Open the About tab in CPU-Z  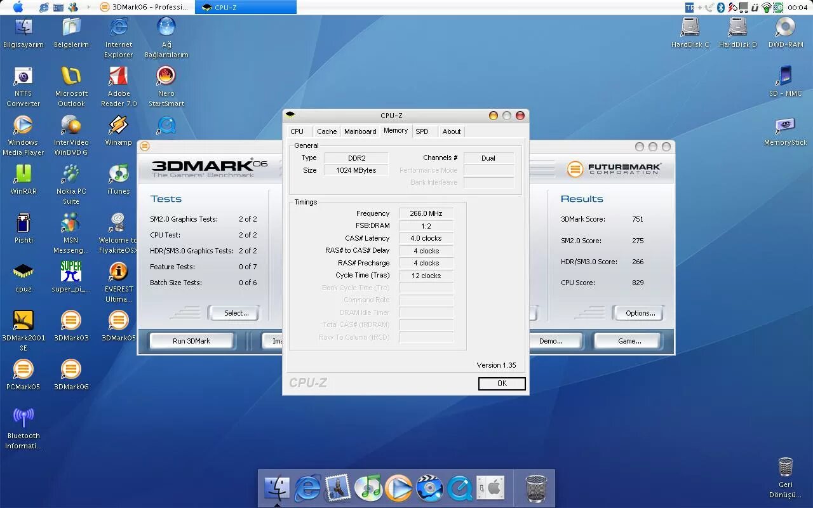[452, 131]
